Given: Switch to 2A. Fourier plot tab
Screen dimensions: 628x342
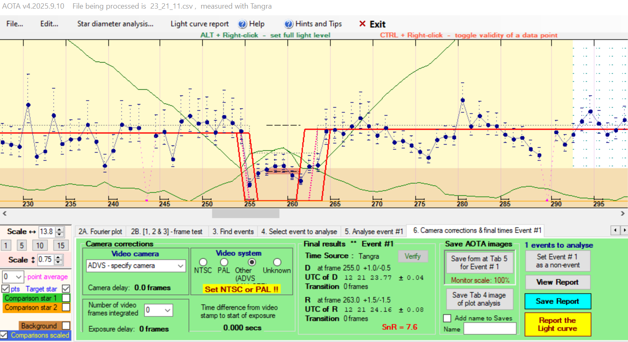Looking at the screenshot, I should coord(100,231).
